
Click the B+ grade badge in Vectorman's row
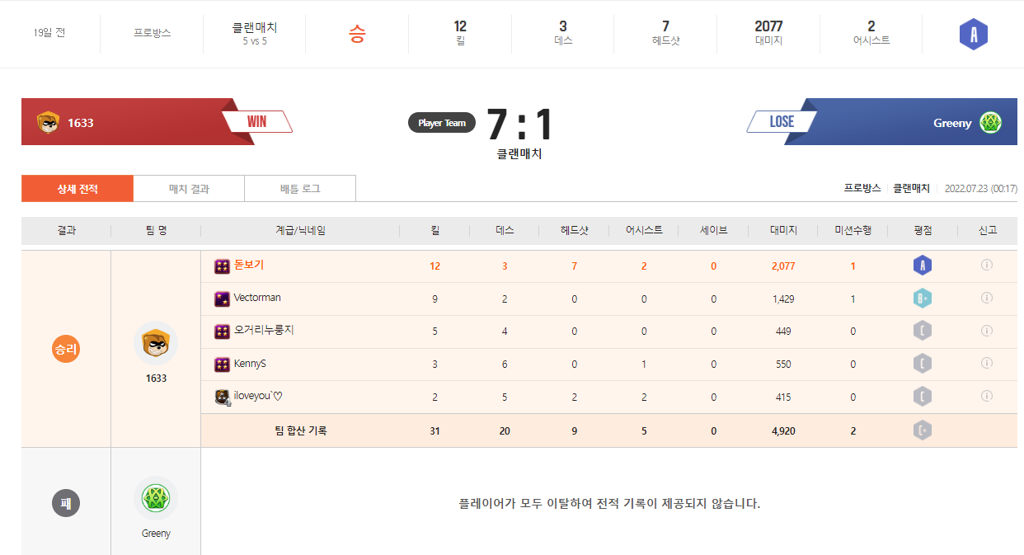click(922, 299)
